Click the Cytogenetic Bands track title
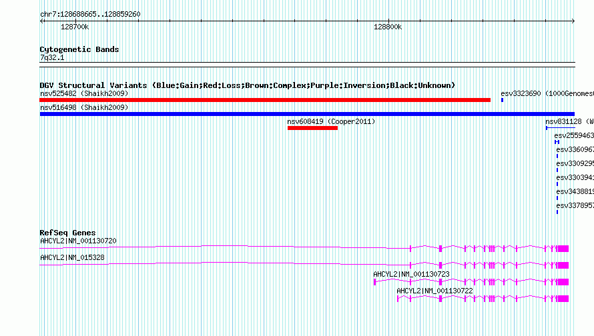594x336 pixels. pyautogui.click(x=79, y=49)
